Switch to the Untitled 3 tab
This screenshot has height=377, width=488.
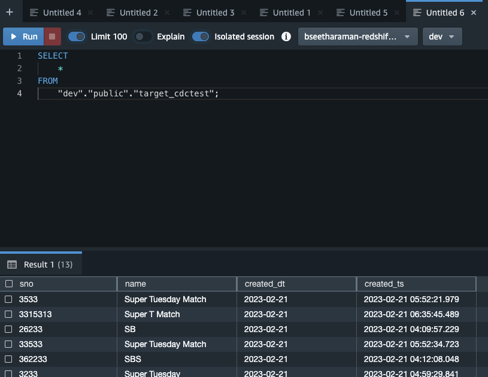(214, 12)
